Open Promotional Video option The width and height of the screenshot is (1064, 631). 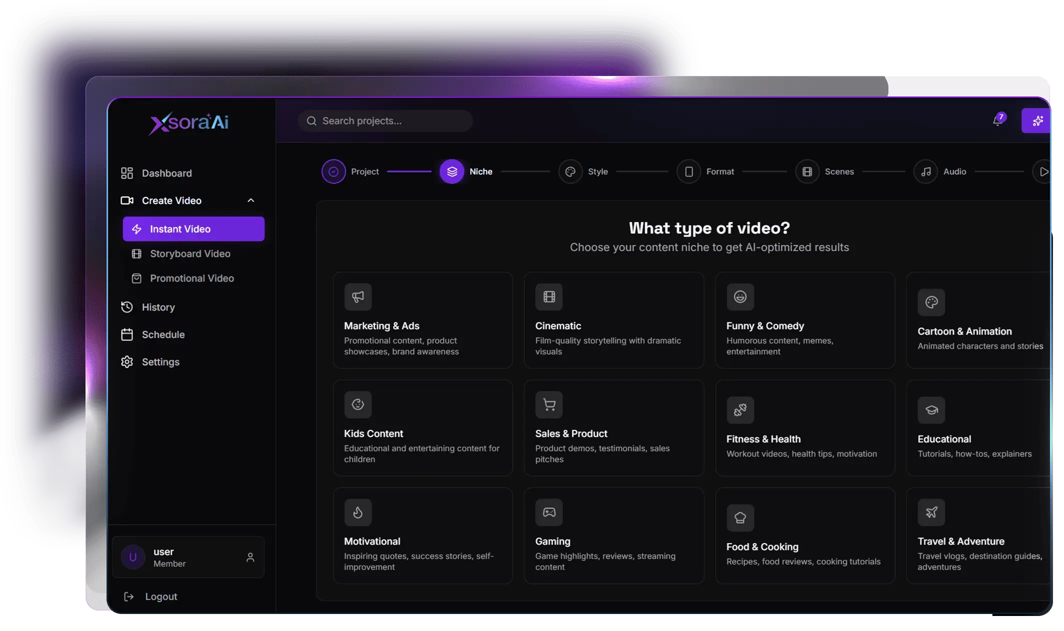click(194, 278)
